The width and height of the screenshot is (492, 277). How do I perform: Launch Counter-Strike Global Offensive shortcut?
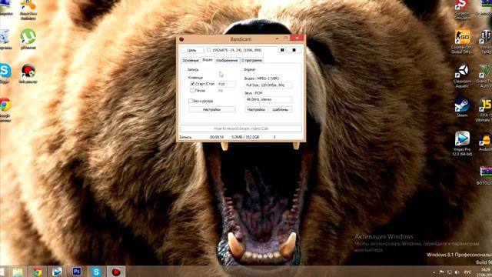(462, 41)
